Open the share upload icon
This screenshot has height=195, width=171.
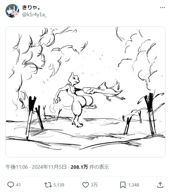point(160,185)
